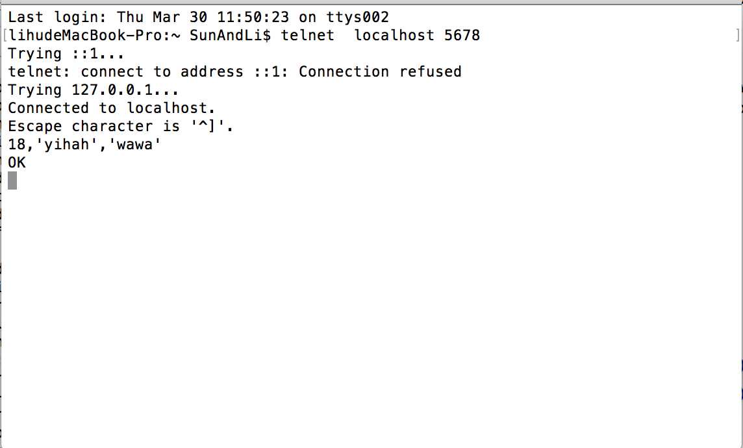The height and width of the screenshot is (448, 743).
Task: Click 'localhost' in the telnet command
Action: (394, 36)
